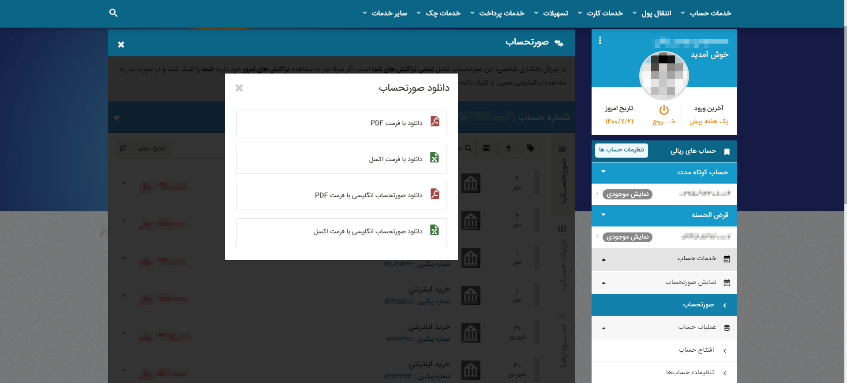Click the تاریخ نزولی sort control
This screenshot has height=383, width=847.
point(144,148)
